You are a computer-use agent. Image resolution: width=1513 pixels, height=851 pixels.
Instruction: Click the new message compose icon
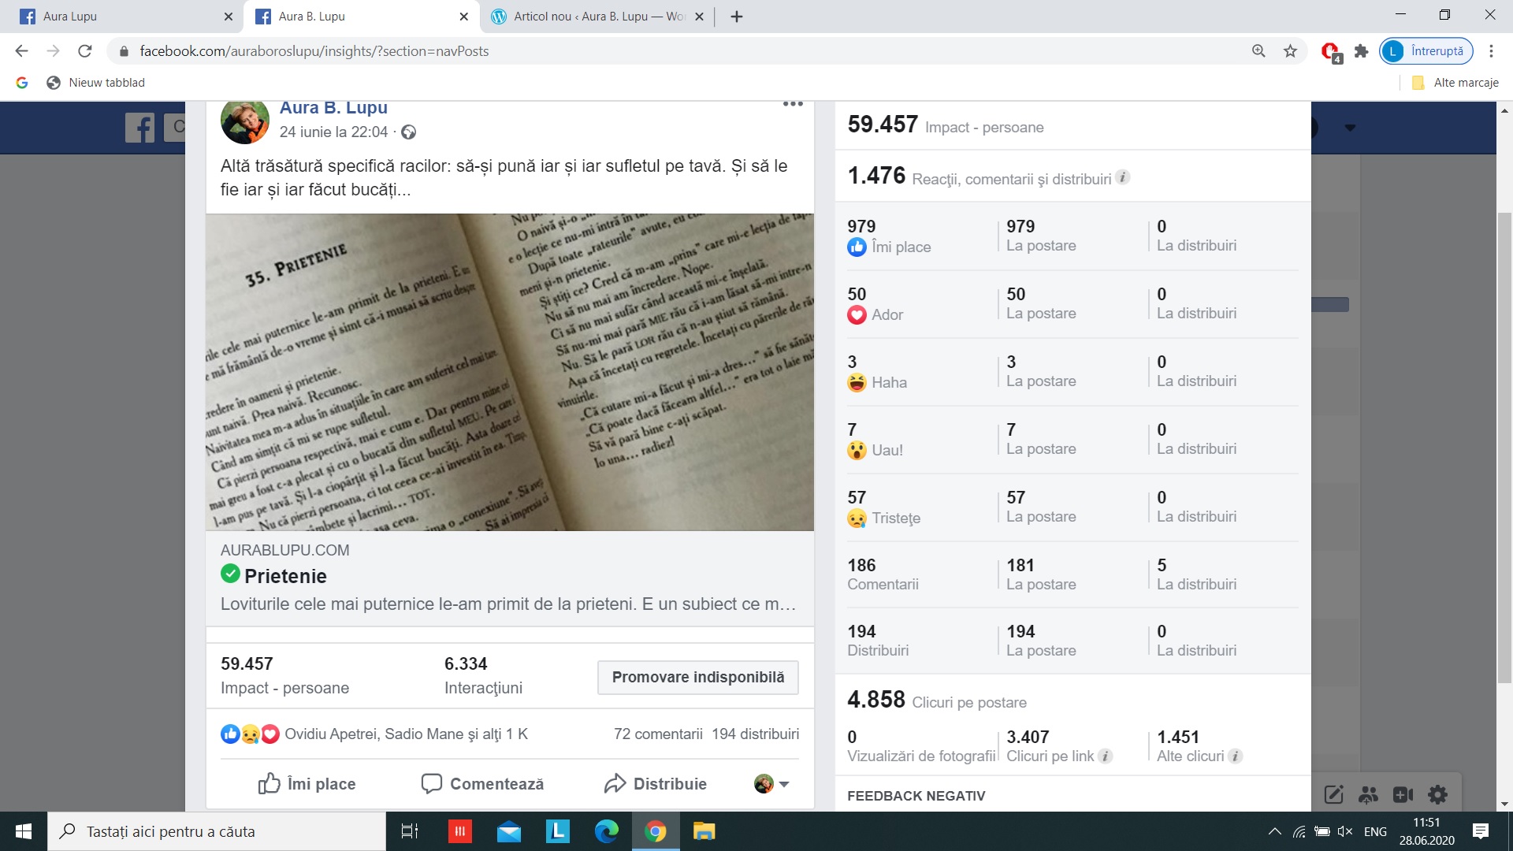click(x=1333, y=794)
